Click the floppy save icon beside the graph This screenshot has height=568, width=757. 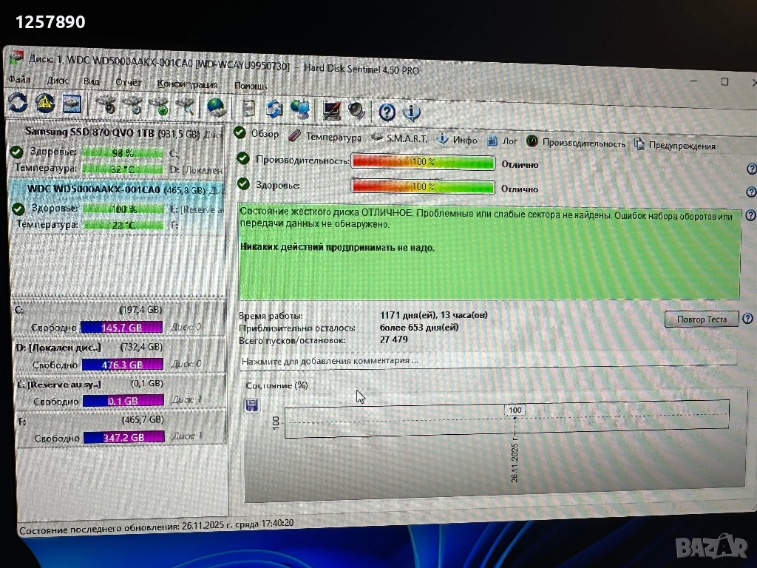(252, 405)
